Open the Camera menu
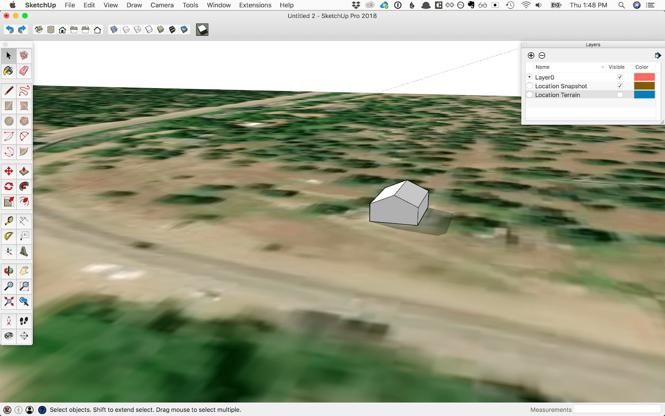The image size is (665, 416). click(x=162, y=5)
